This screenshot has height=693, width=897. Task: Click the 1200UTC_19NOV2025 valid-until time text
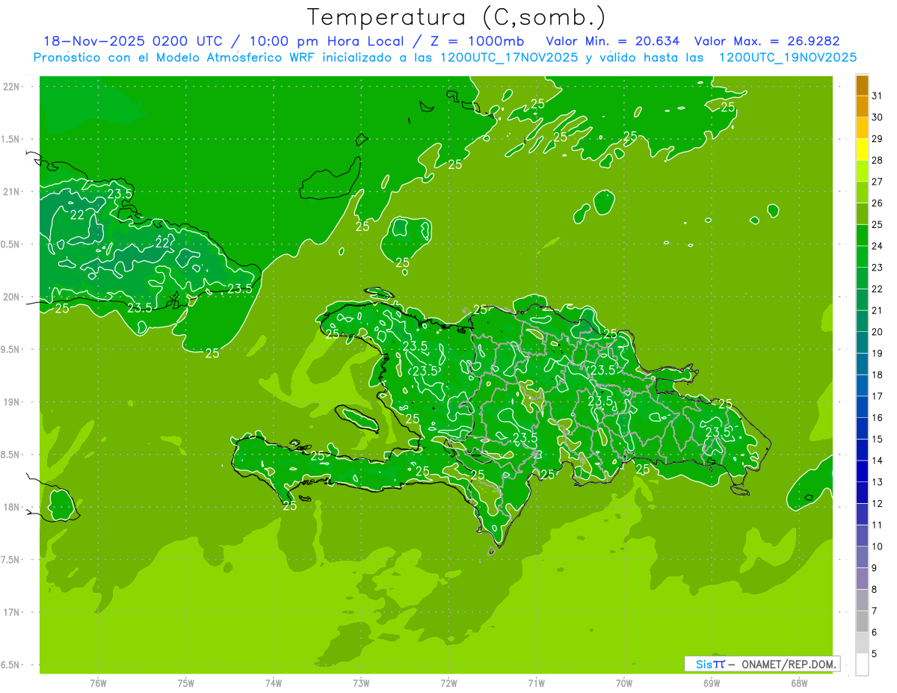(787, 58)
